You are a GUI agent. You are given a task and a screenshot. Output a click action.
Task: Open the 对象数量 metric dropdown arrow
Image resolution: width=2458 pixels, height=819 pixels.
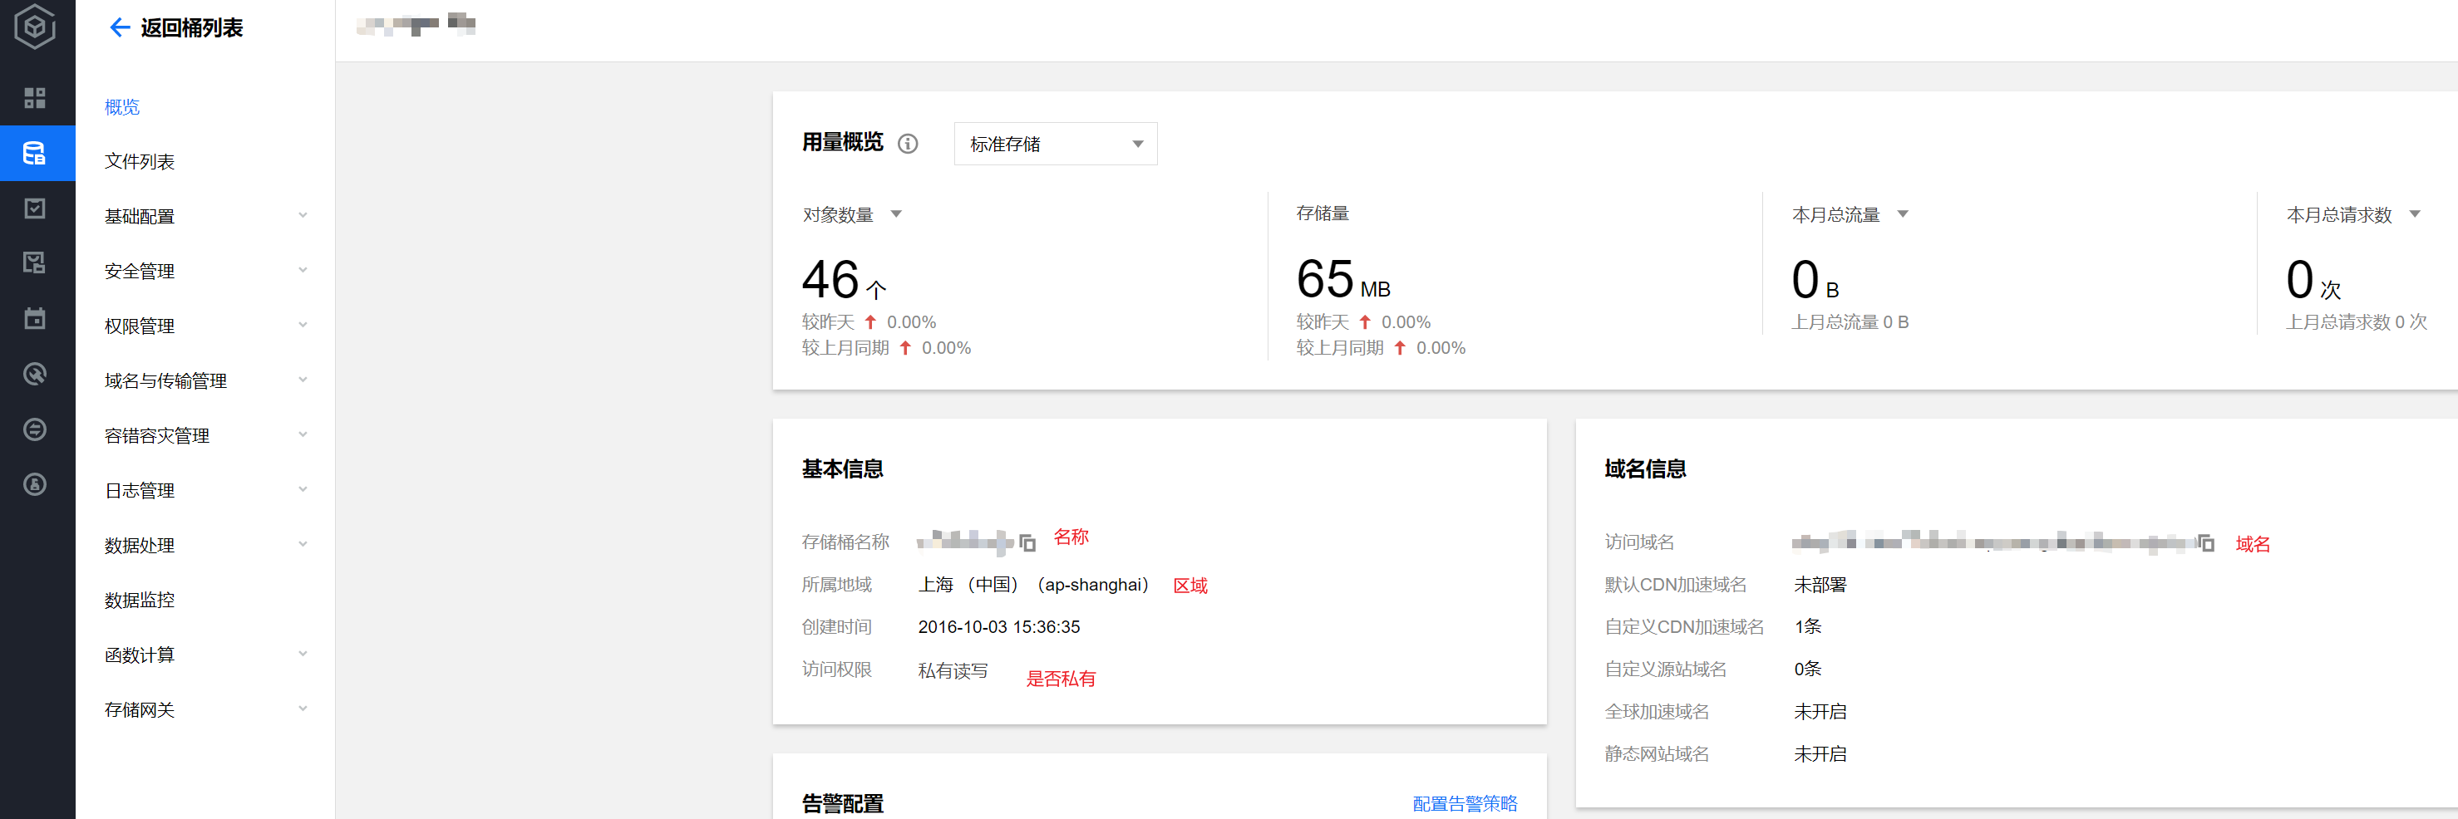(x=896, y=214)
